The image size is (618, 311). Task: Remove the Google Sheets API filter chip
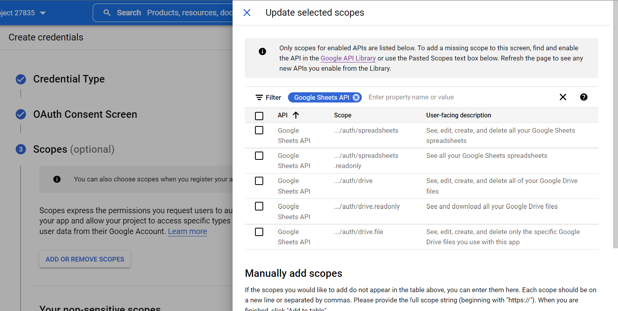[356, 97]
